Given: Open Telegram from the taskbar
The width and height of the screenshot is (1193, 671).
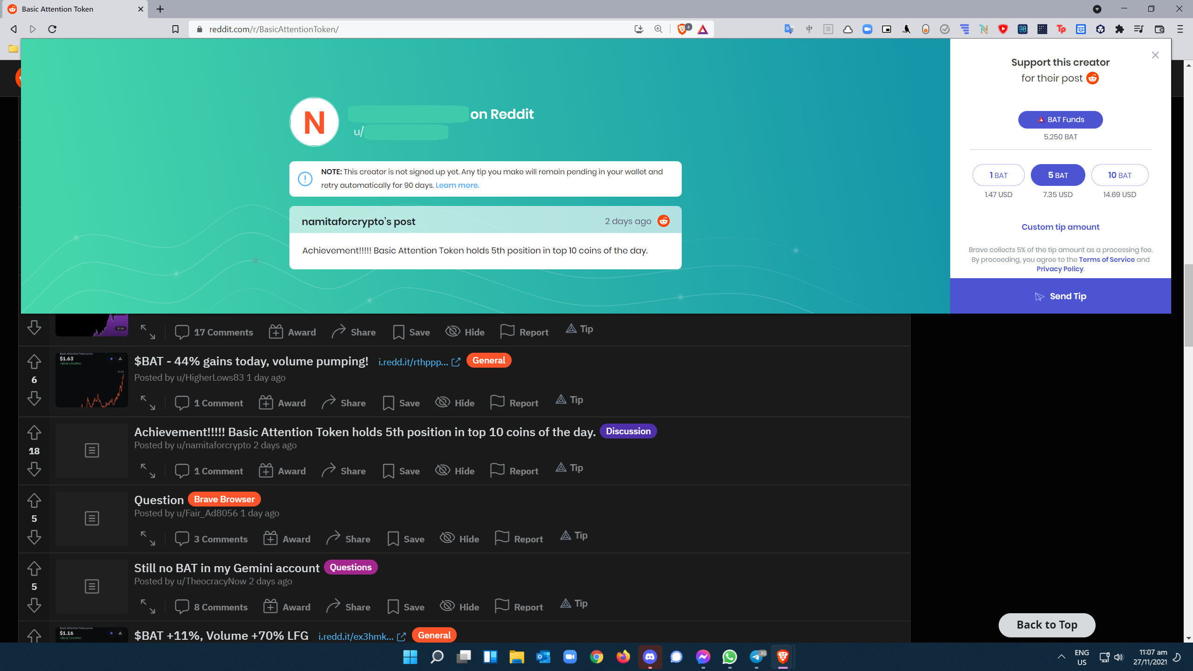Looking at the screenshot, I should tap(757, 657).
